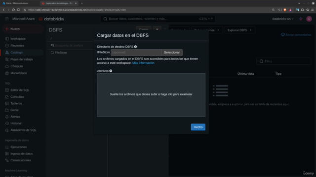Click the Databricks assistant sparkle icon
This screenshot has width=316, height=177.
coord(301,19)
